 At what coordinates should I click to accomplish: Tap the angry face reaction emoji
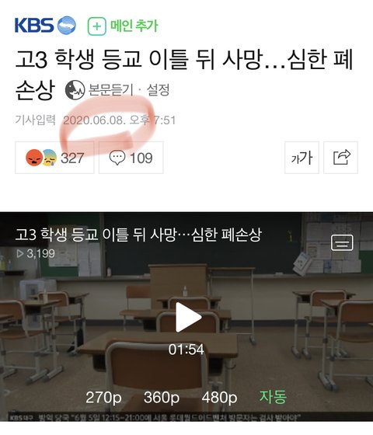click(x=33, y=157)
